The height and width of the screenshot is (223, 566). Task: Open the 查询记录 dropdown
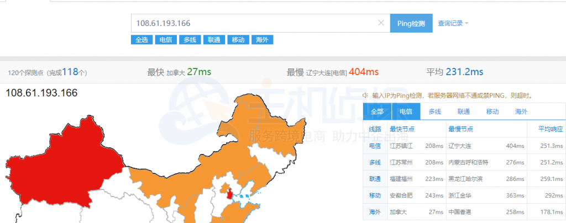[x=453, y=24]
